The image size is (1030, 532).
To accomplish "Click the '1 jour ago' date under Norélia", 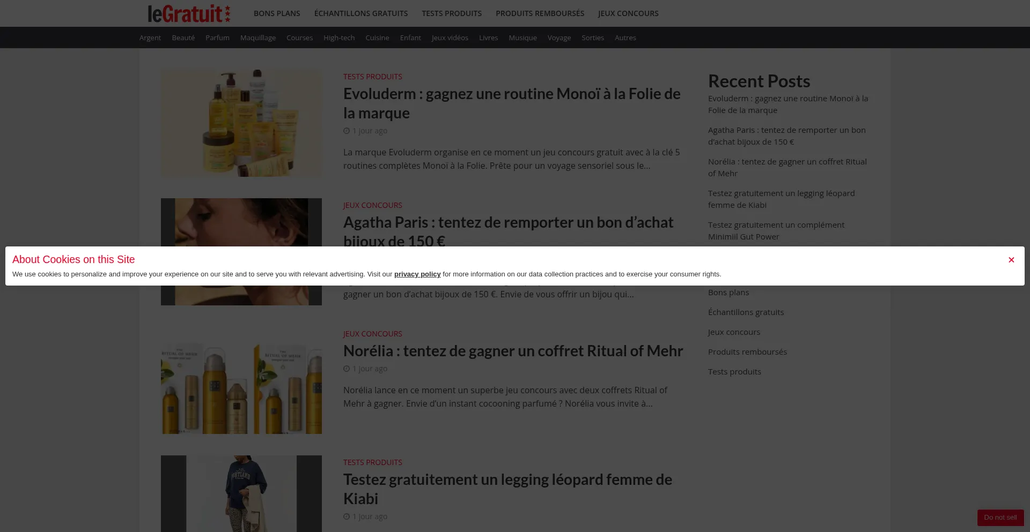I will (370, 369).
